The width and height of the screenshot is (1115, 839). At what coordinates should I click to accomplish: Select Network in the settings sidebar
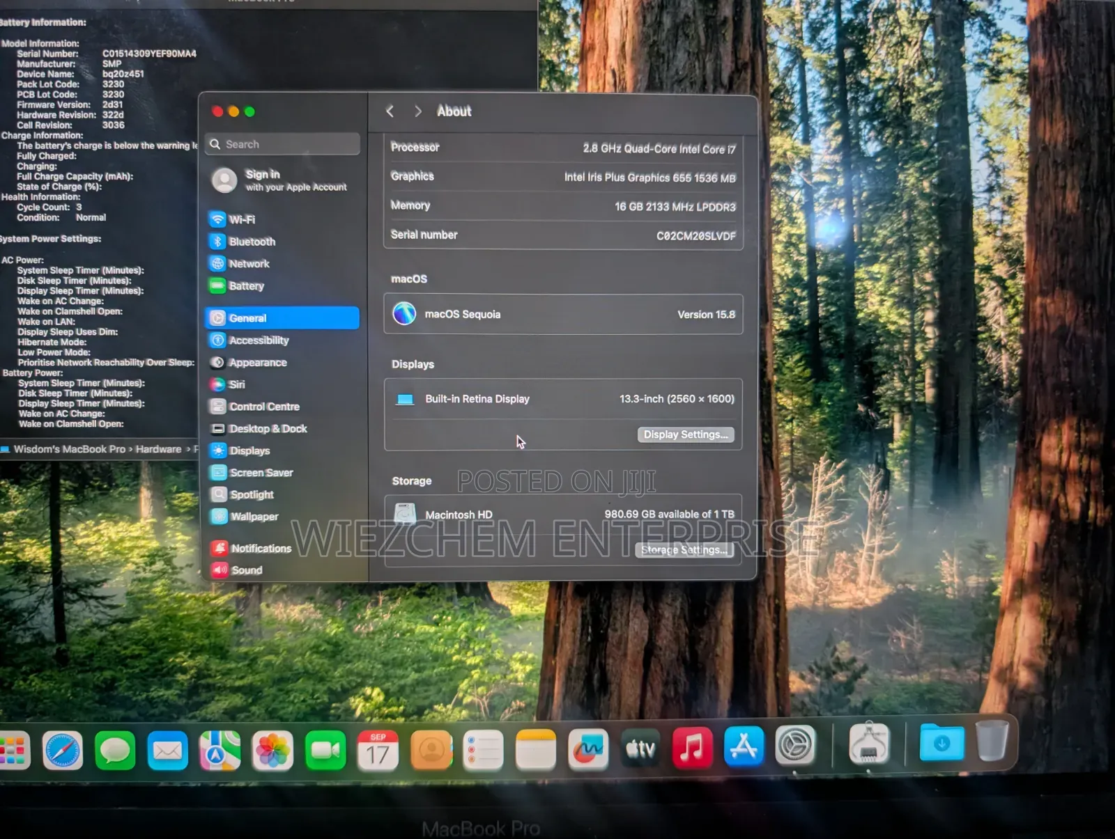(x=282, y=264)
